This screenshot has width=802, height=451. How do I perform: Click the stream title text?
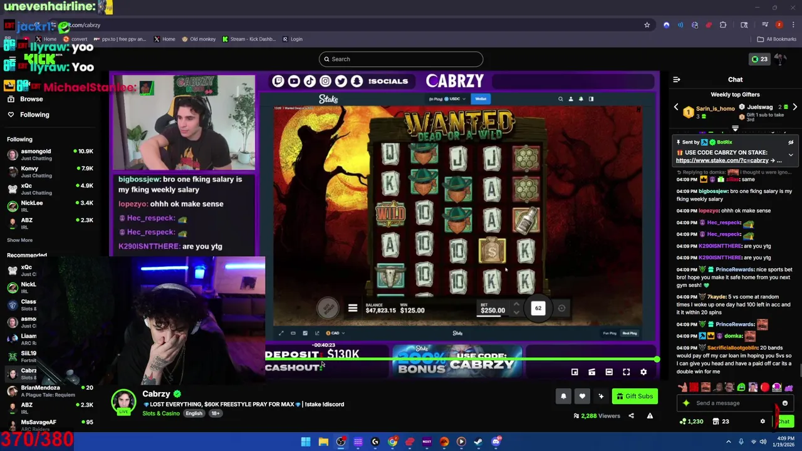pos(243,405)
